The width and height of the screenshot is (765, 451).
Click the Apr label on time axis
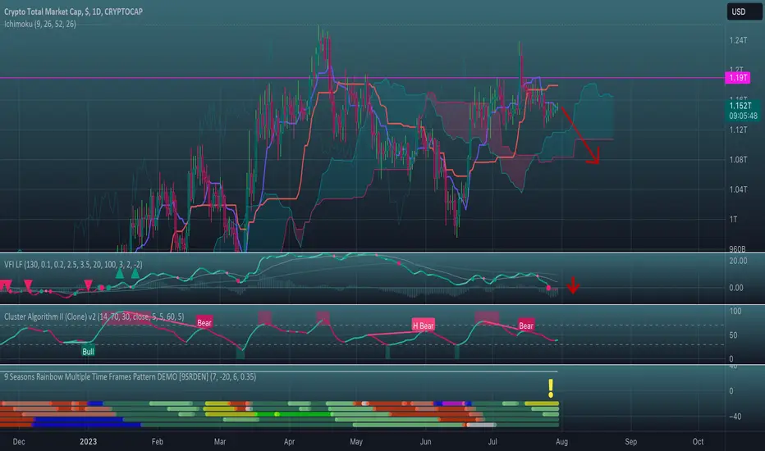coord(289,442)
